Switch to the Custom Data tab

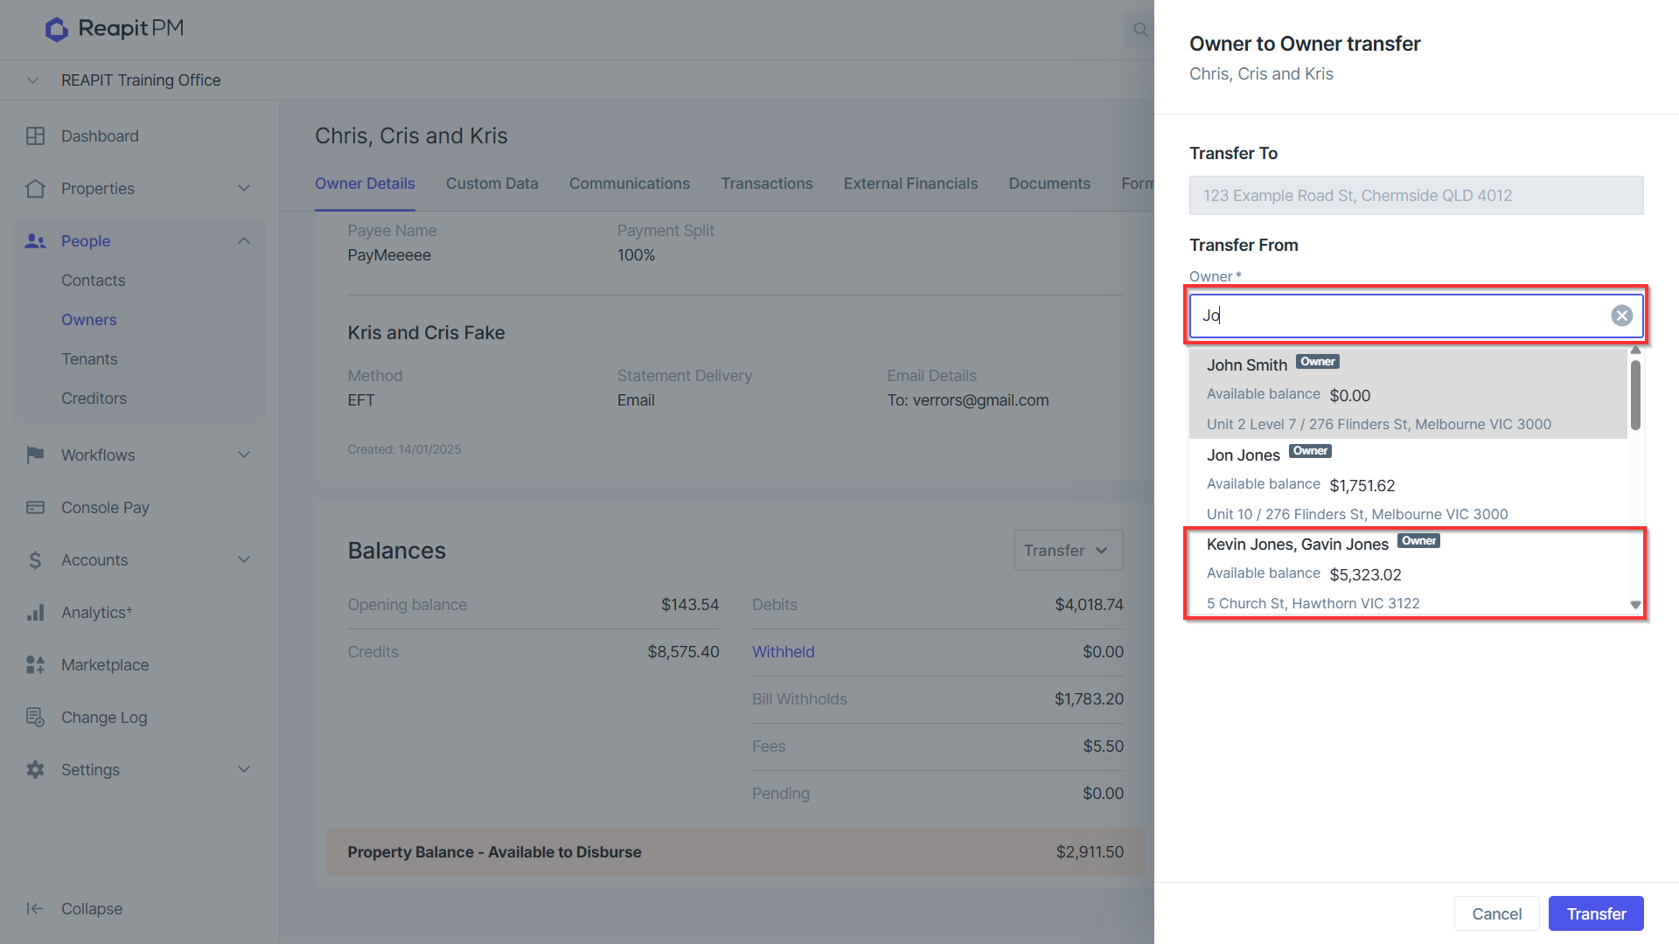pos(491,184)
